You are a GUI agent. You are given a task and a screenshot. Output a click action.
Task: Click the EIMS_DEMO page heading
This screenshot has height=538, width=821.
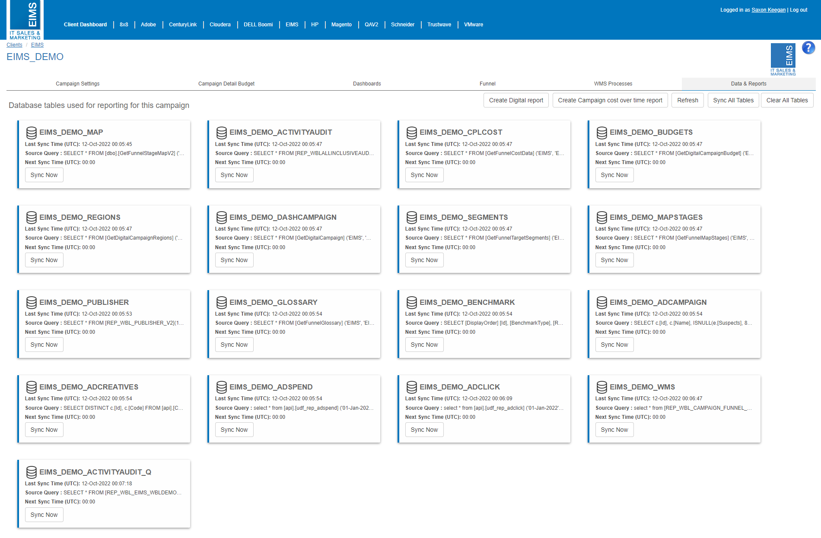35,57
